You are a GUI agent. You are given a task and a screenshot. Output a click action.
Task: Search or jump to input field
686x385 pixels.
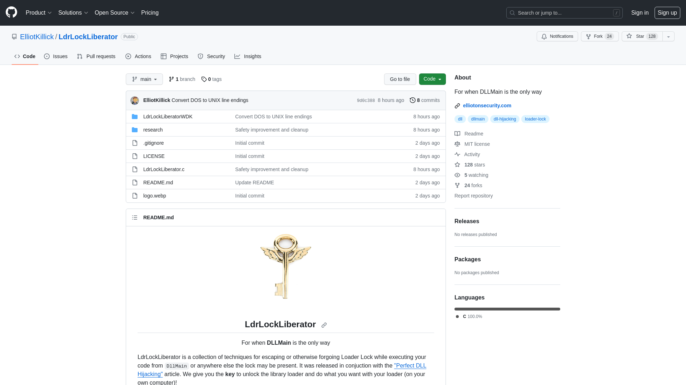tap(565, 13)
